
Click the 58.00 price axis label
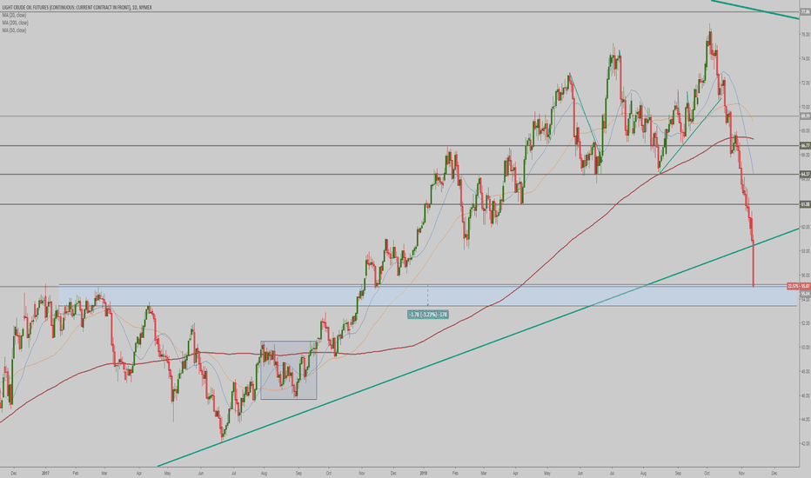pos(805,251)
